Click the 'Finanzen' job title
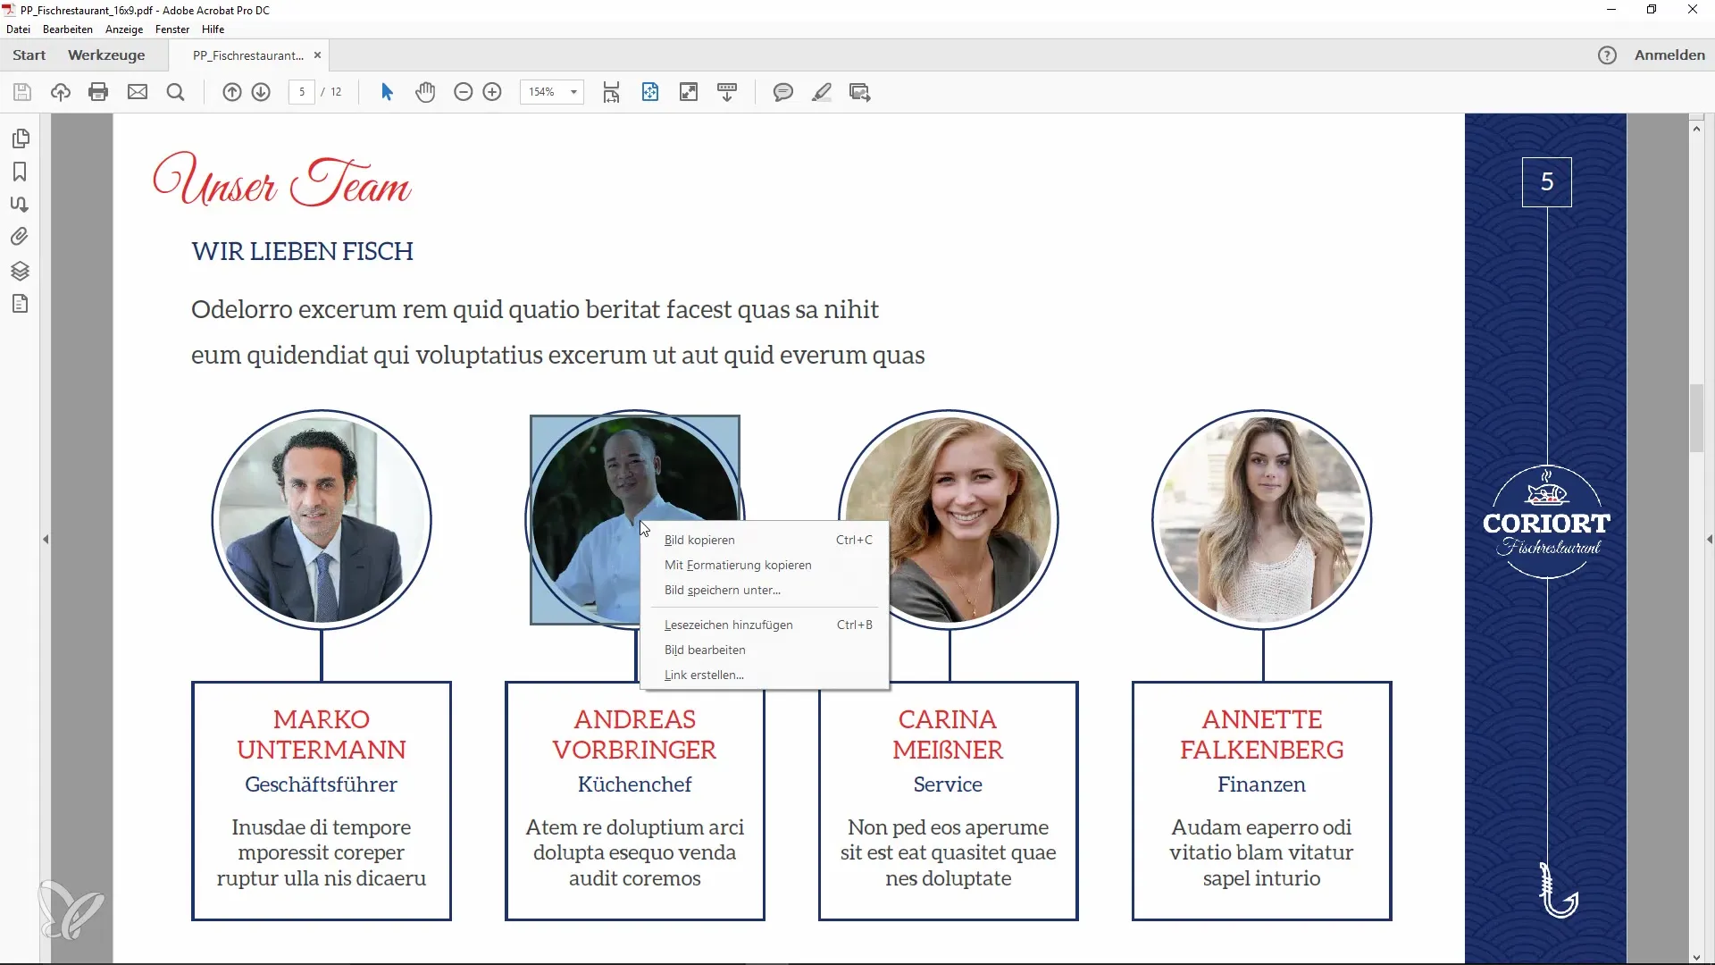Image resolution: width=1715 pixels, height=965 pixels. click(1261, 785)
